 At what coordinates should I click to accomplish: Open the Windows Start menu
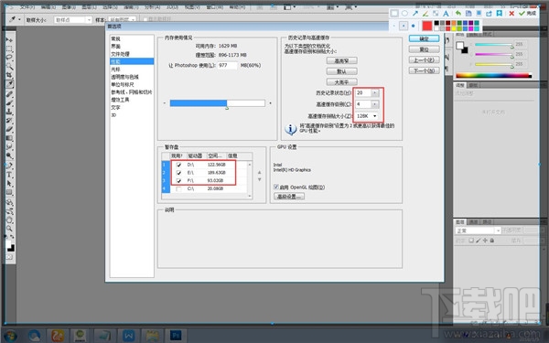[10, 336]
